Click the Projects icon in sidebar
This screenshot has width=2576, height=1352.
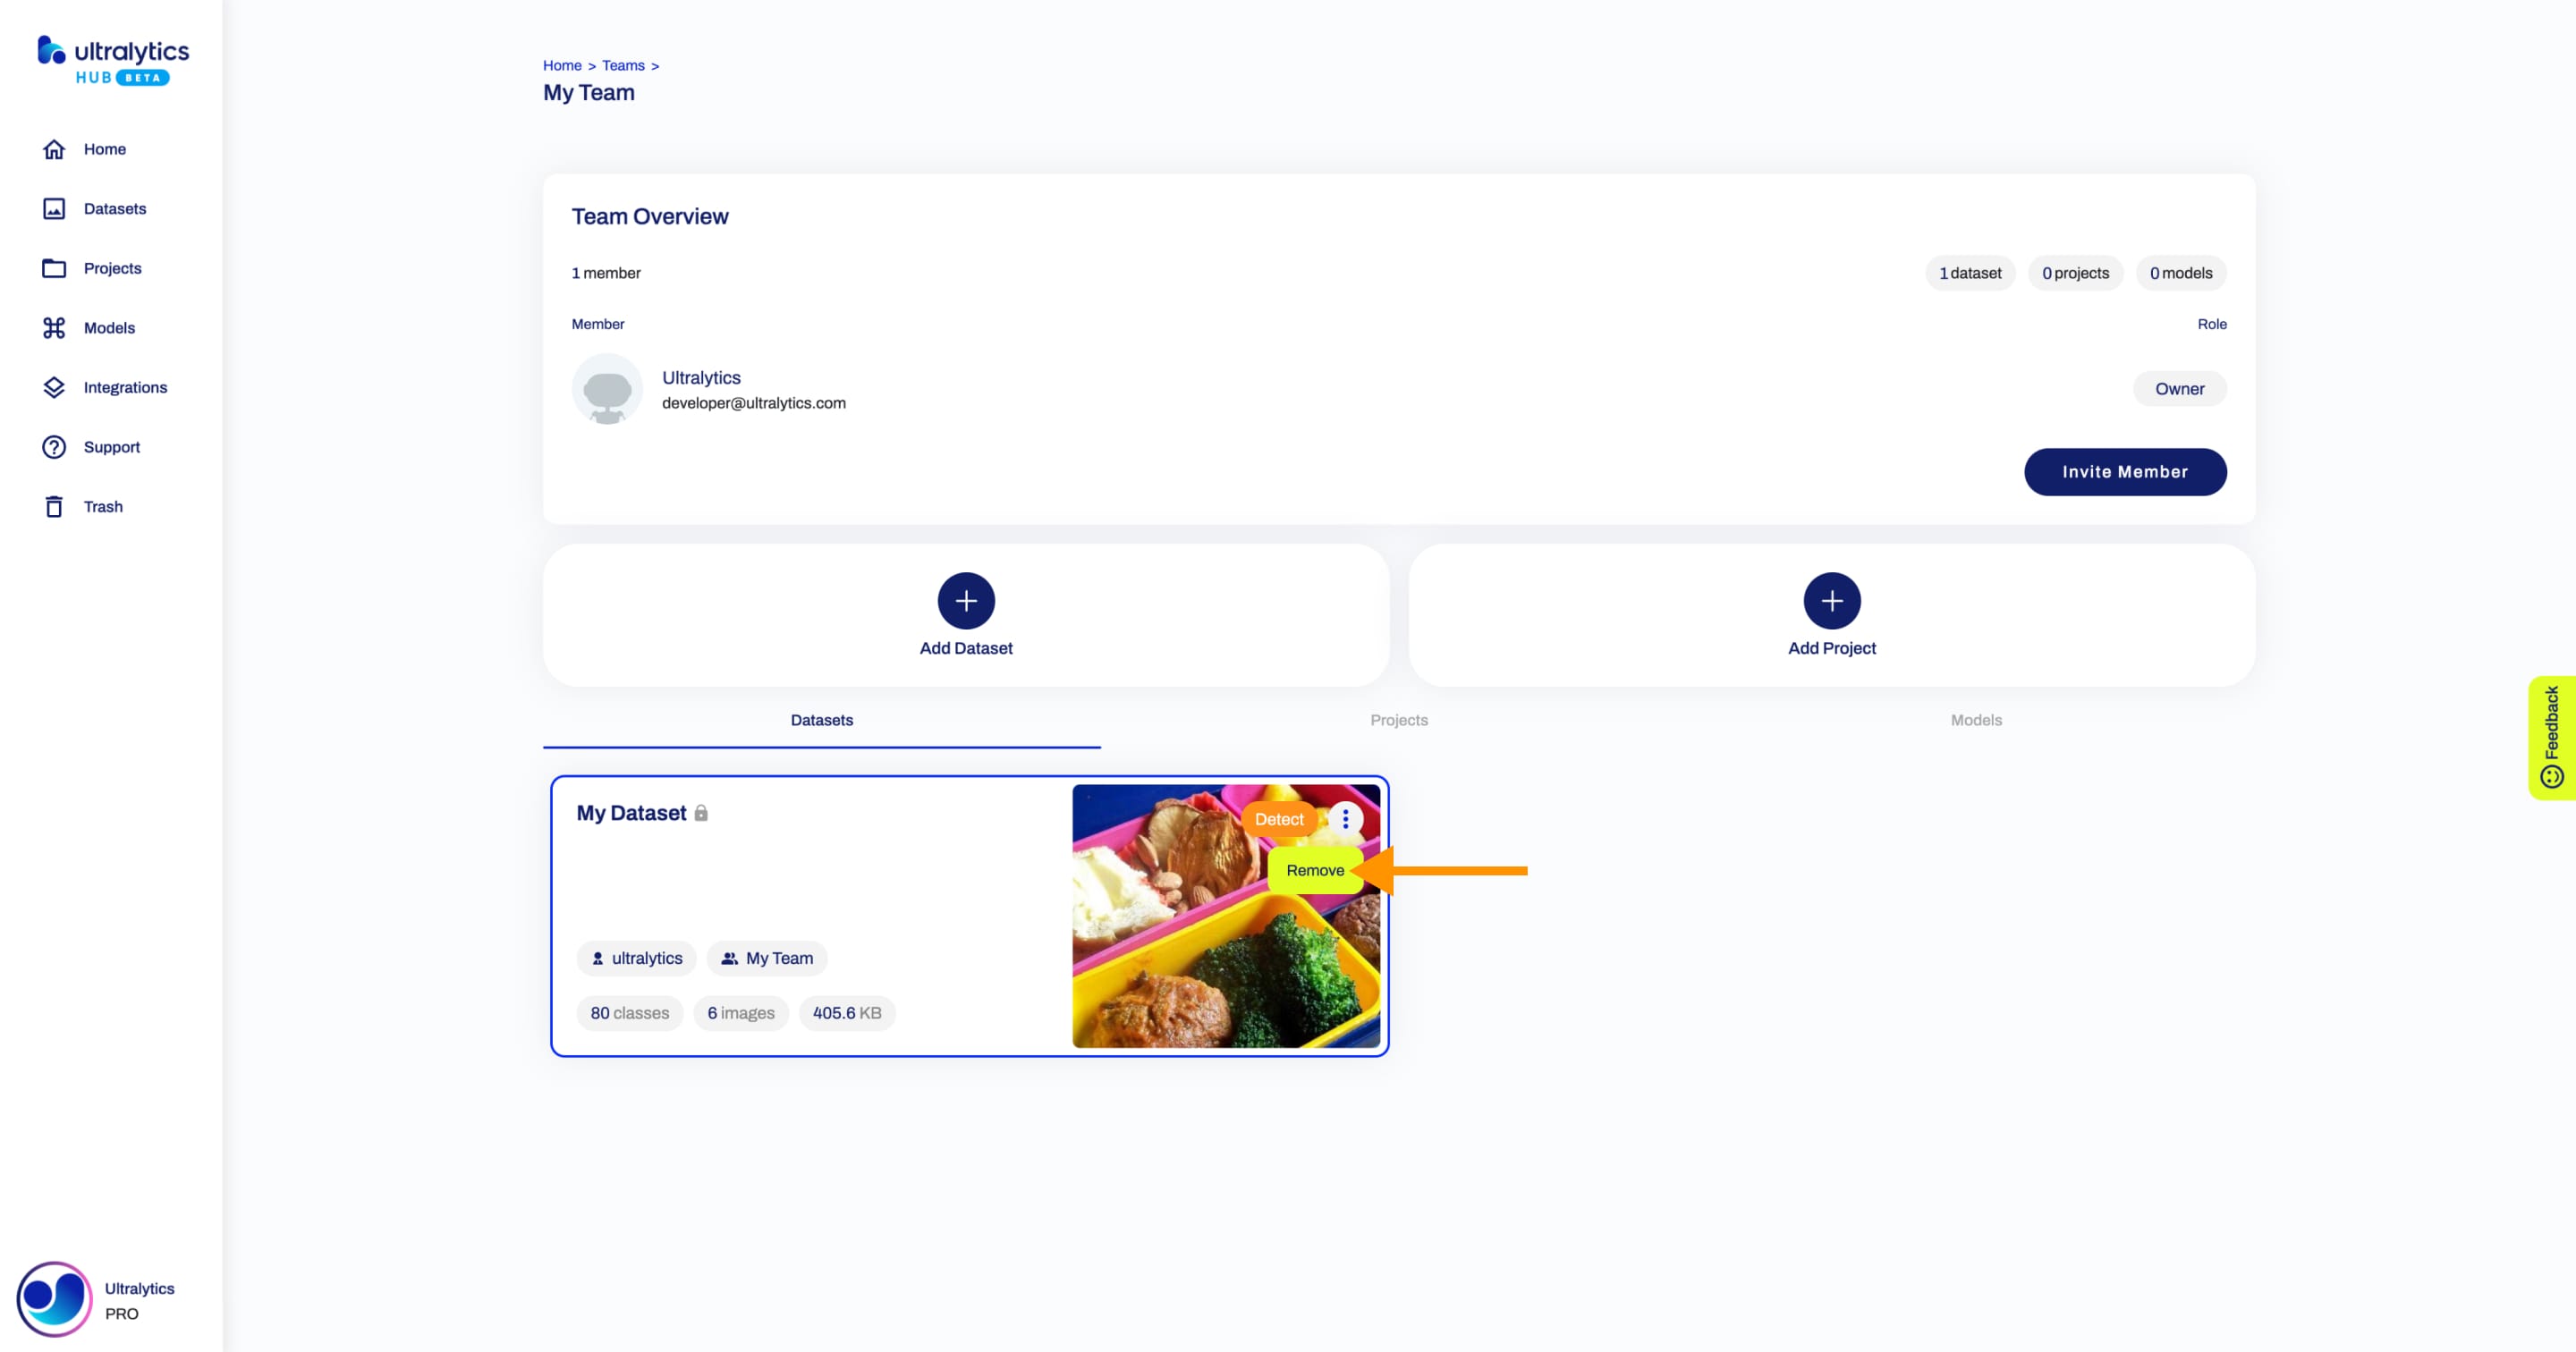53,267
